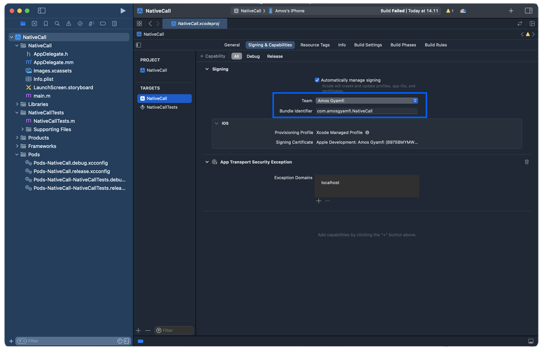Select the Debug configuration filter
This screenshot has height=352, width=543.
253,56
